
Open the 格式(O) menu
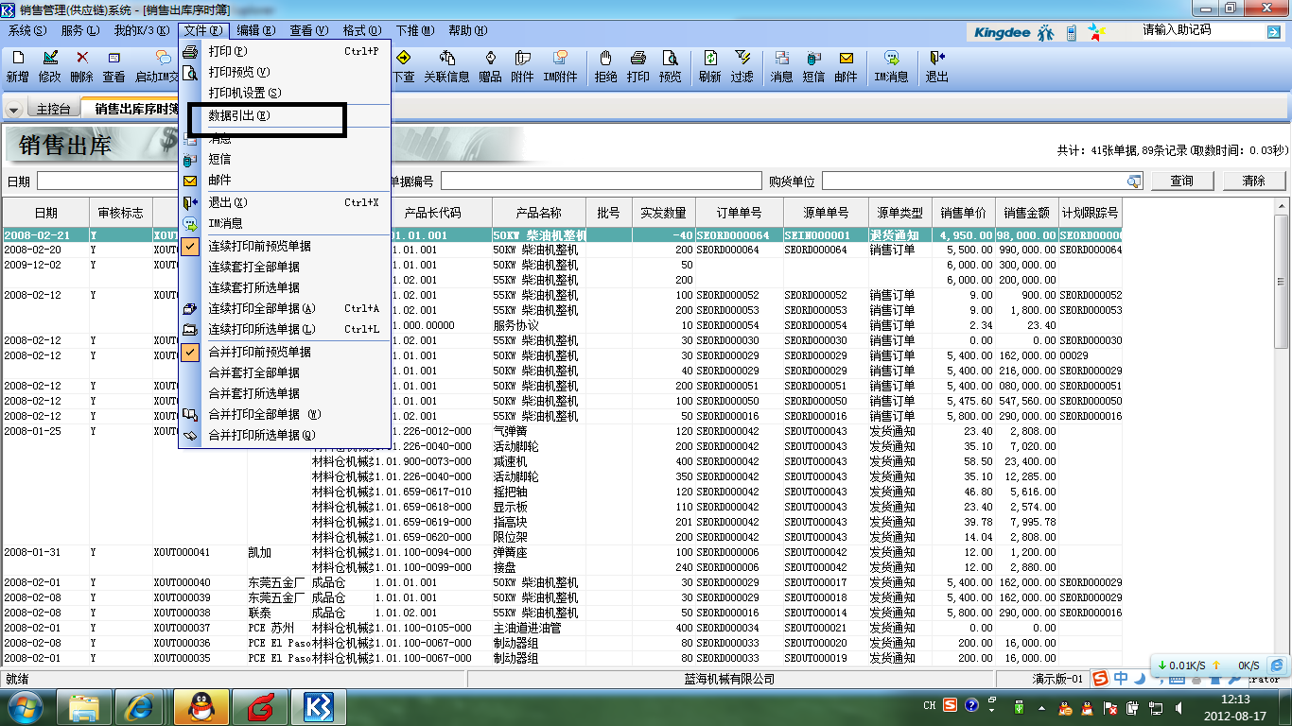click(362, 30)
